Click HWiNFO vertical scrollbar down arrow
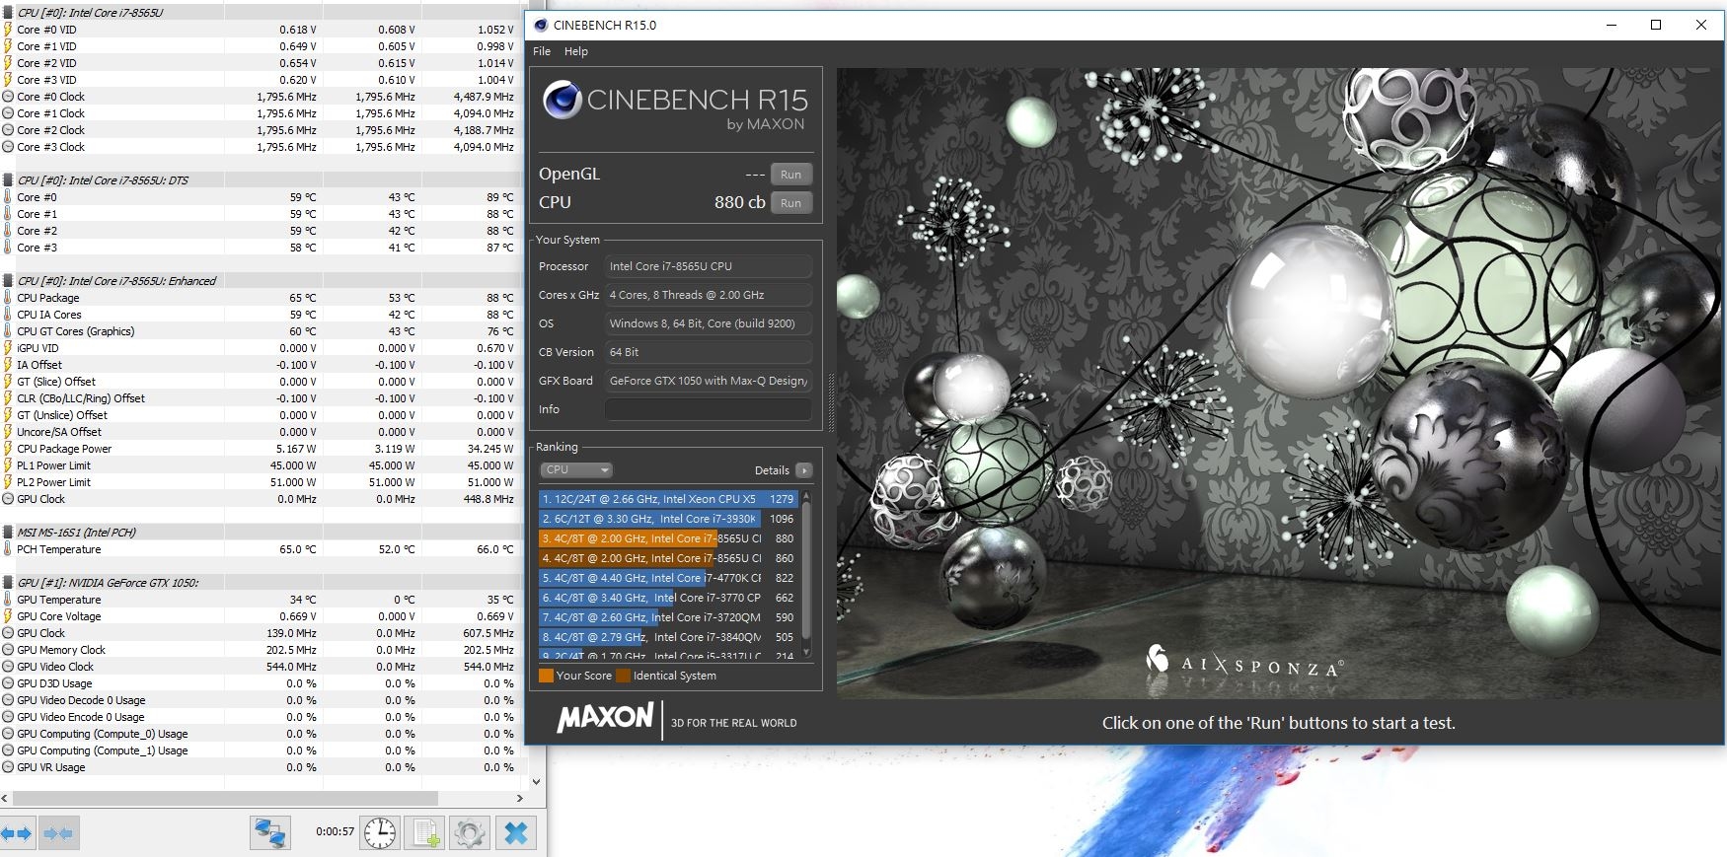 pyautogui.click(x=536, y=781)
